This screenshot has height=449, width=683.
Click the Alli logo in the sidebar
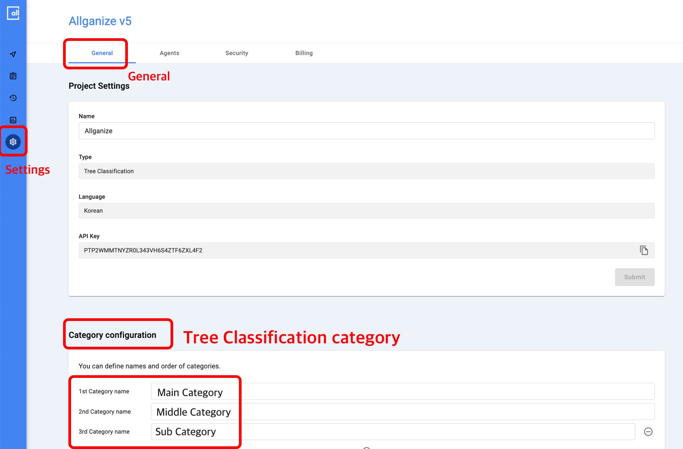coord(13,13)
